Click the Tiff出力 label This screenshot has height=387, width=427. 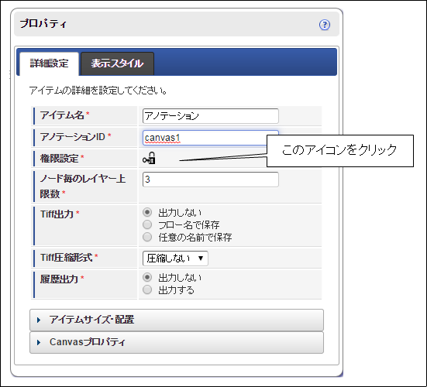point(57,214)
